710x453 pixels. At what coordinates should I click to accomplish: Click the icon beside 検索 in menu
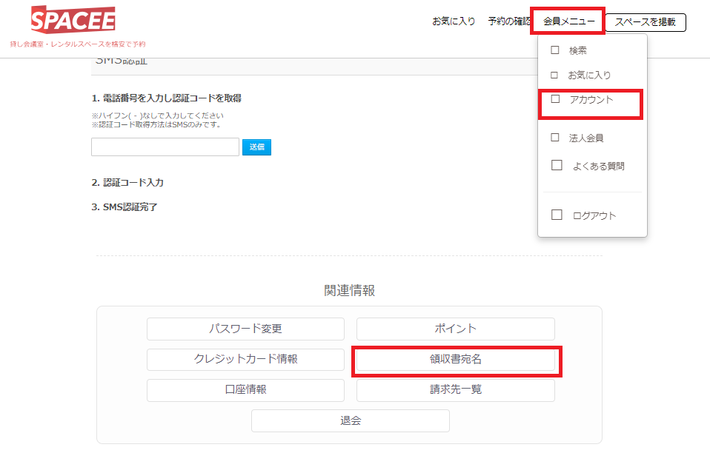tap(554, 50)
